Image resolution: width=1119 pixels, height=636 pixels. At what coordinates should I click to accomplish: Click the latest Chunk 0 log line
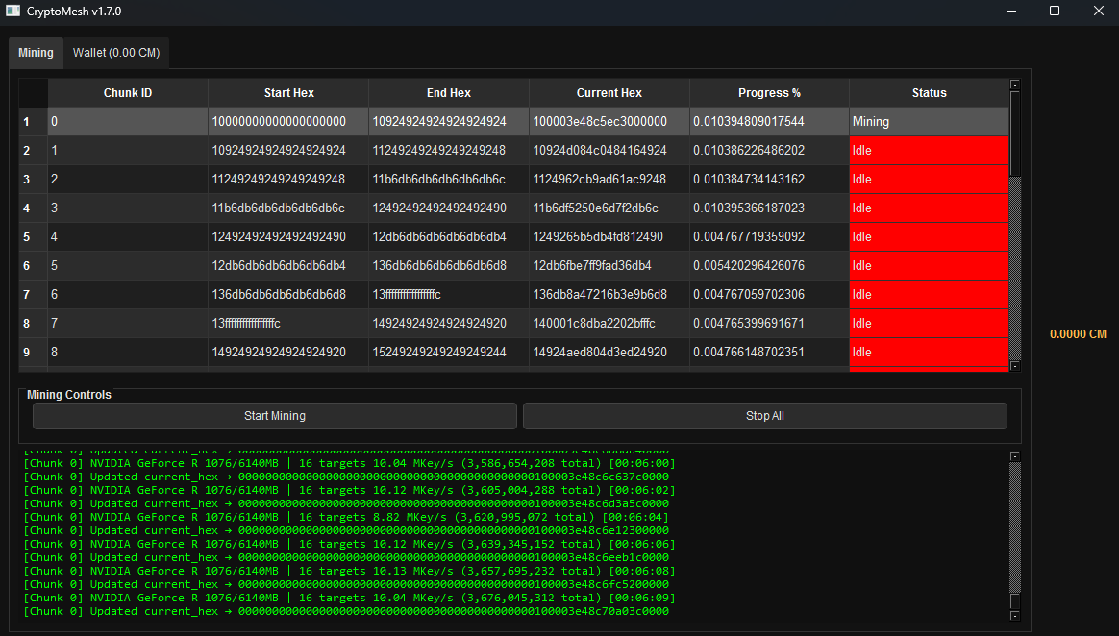(x=338, y=611)
